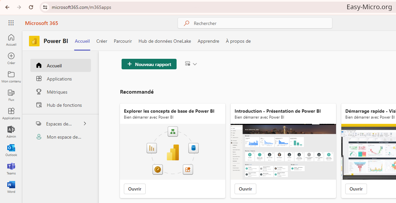This screenshot has height=203, width=396.
Task: Switch to the Parcourir tab
Action: [123, 41]
